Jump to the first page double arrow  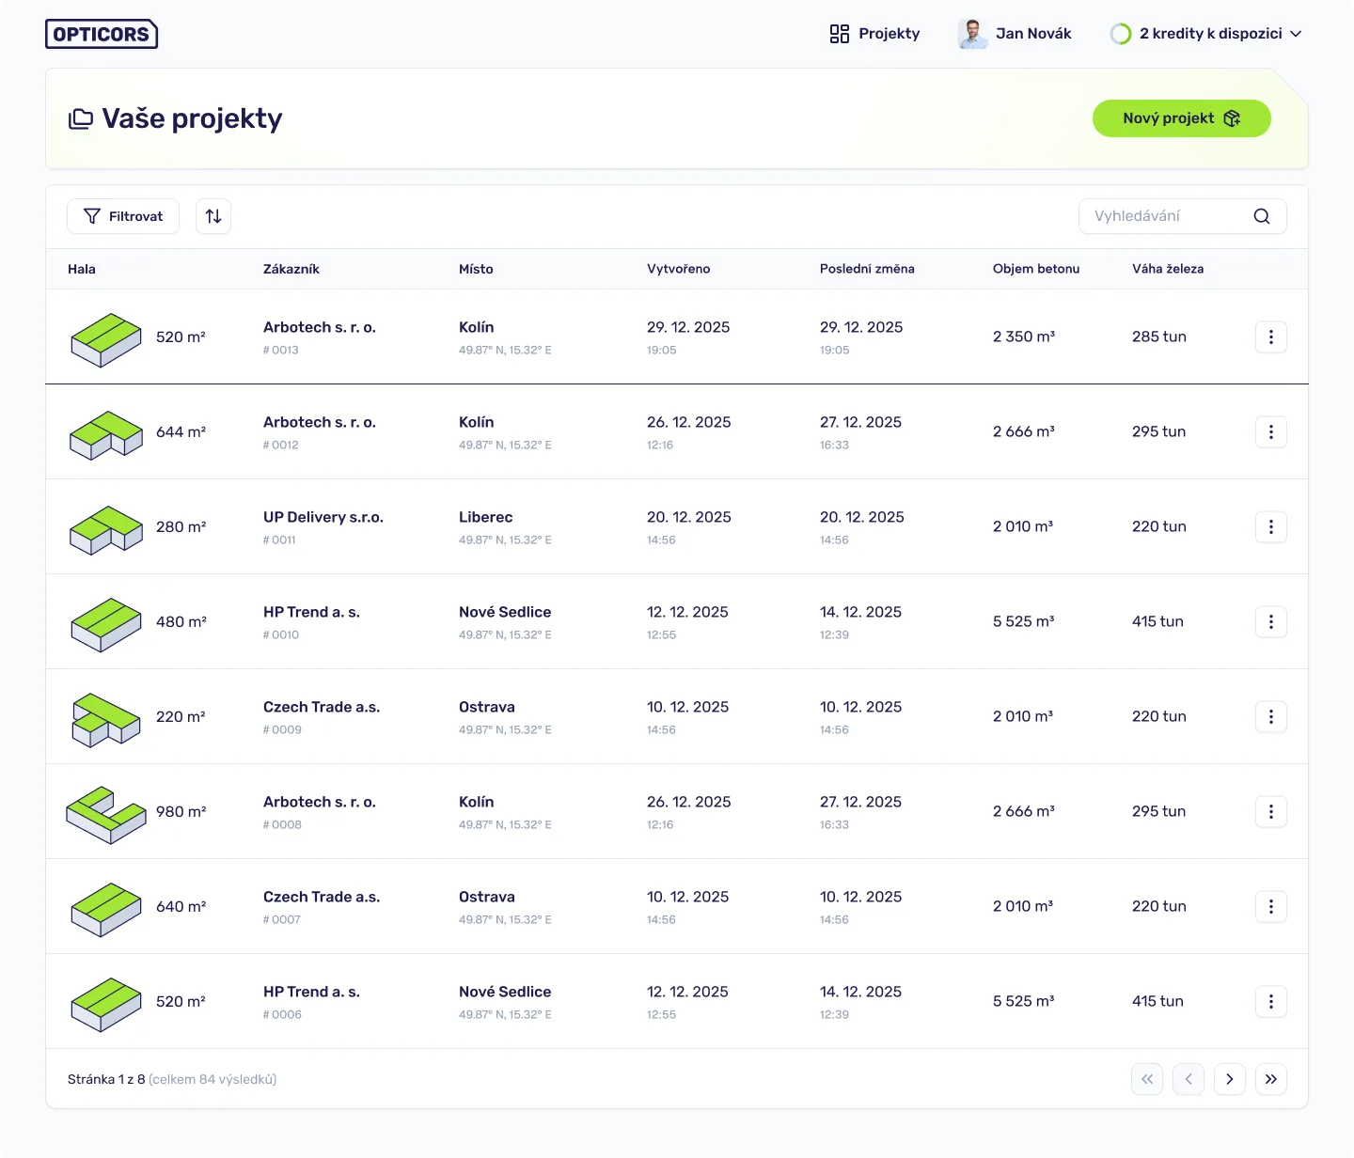pos(1147,1079)
